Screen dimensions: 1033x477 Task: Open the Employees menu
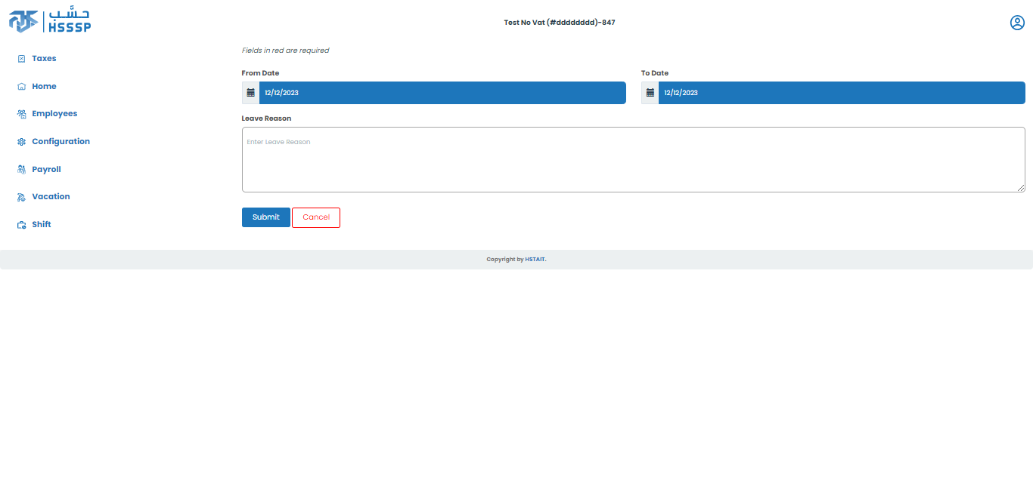[54, 113]
